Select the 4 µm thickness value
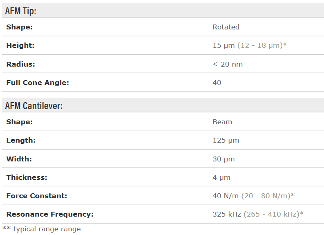 tap(221, 177)
